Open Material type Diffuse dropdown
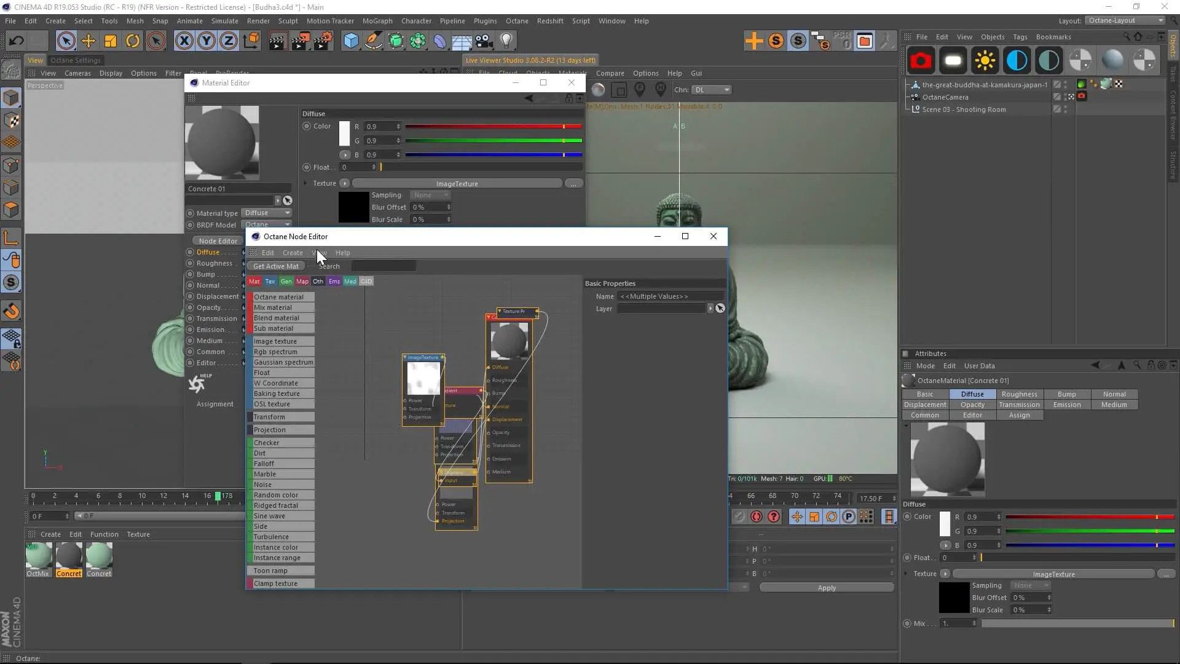 [x=267, y=213]
